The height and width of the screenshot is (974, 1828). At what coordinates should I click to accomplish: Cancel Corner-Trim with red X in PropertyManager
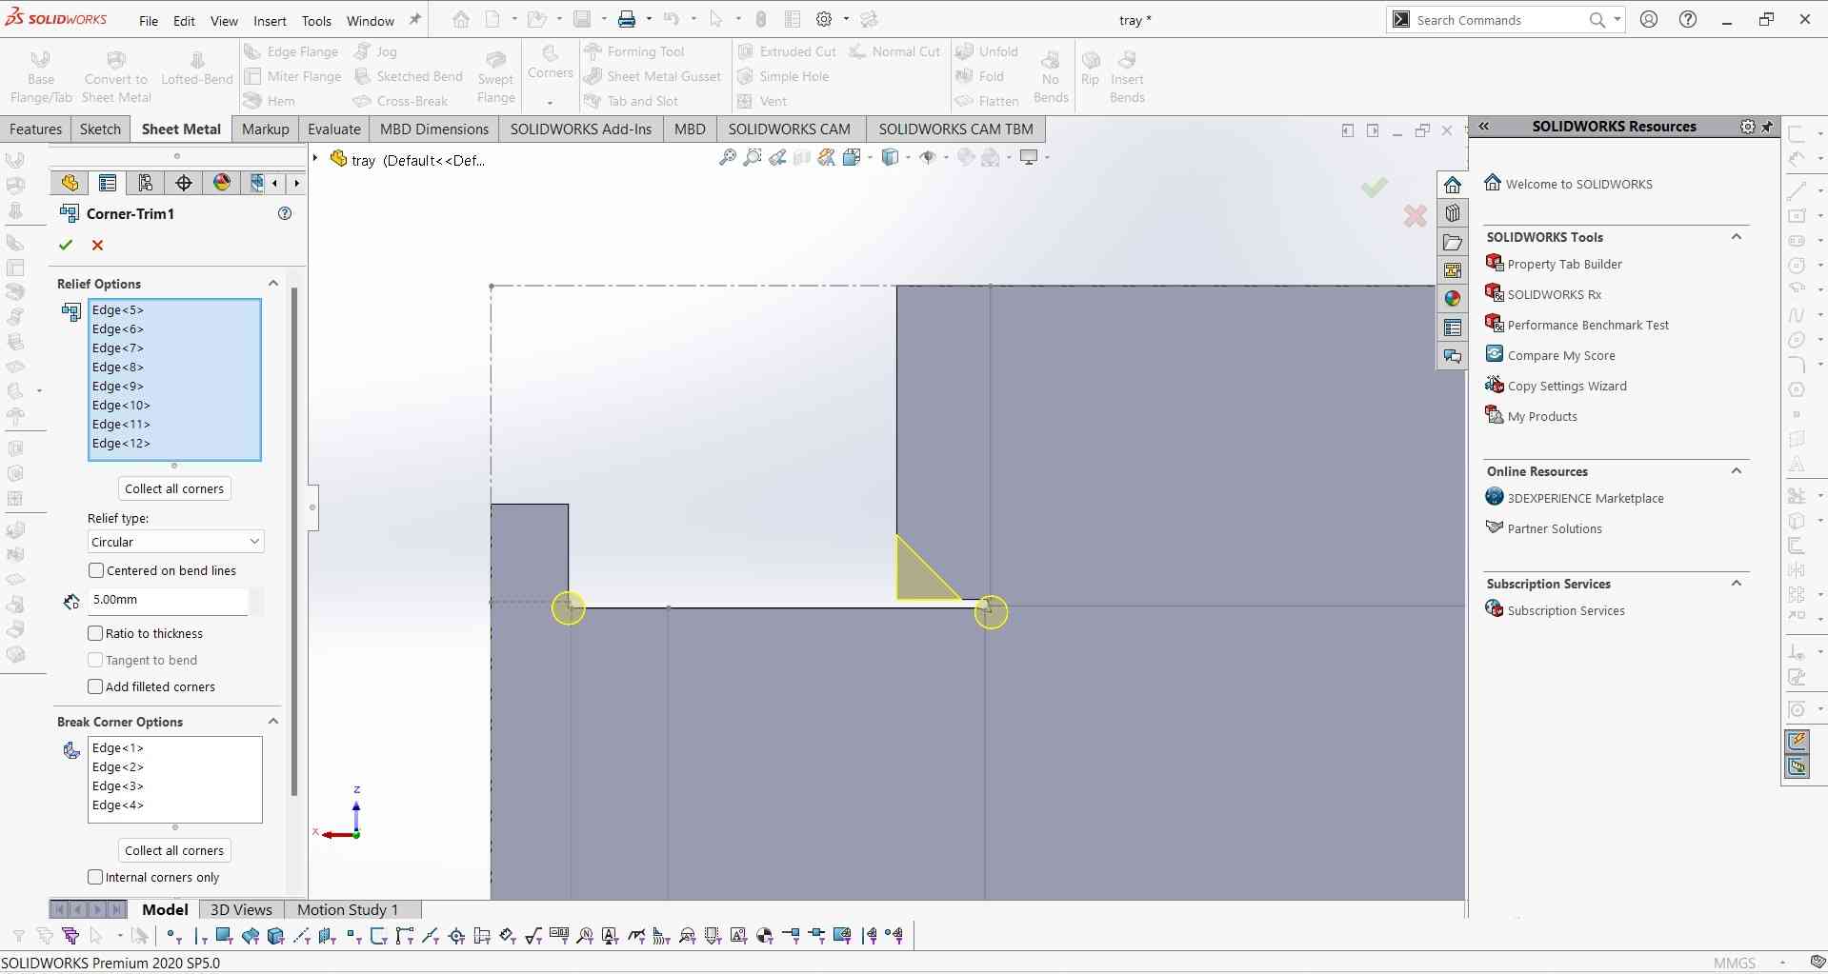click(x=97, y=245)
